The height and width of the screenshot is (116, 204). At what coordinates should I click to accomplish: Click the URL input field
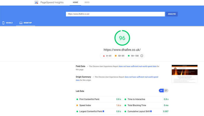tap(115, 14)
